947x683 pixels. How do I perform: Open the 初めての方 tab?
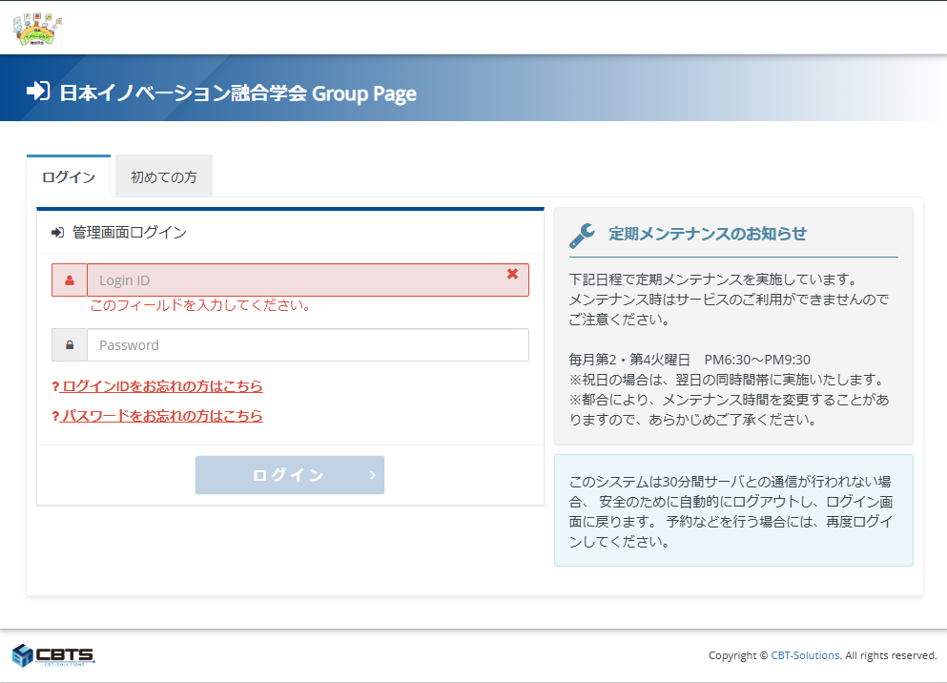(164, 177)
